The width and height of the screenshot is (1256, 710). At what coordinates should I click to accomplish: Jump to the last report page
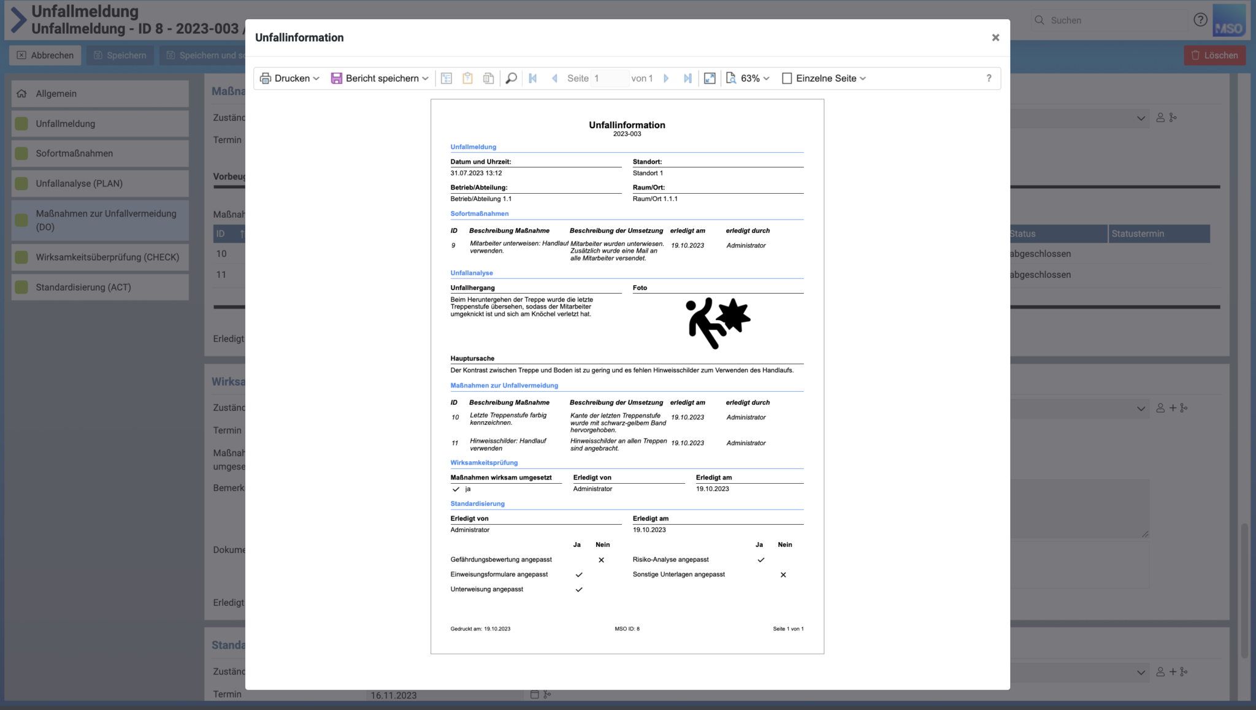(687, 78)
